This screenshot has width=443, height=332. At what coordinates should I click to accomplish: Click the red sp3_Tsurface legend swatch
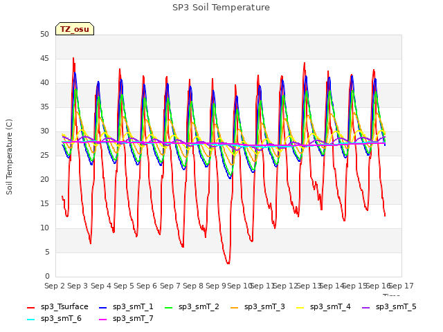pyautogui.click(x=30, y=307)
